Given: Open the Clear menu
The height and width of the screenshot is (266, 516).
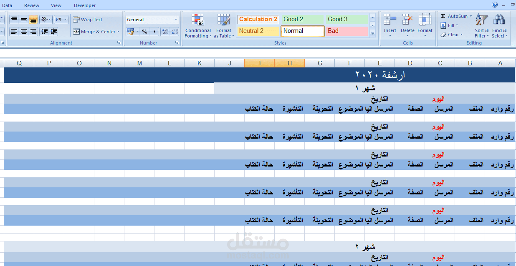Looking at the screenshot, I should tap(451, 35).
